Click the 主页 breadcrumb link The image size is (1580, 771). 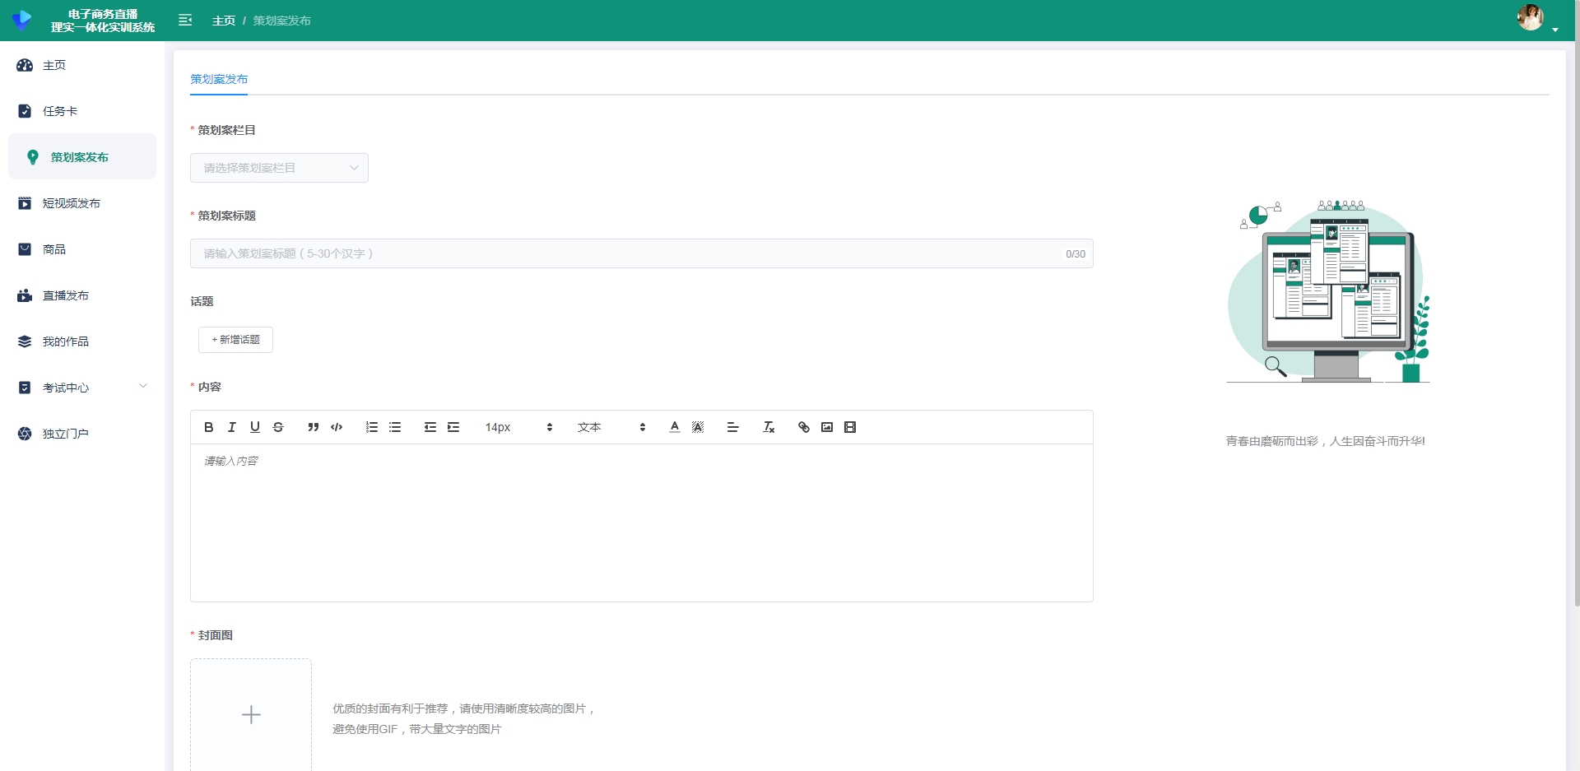(x=223, y=21)
